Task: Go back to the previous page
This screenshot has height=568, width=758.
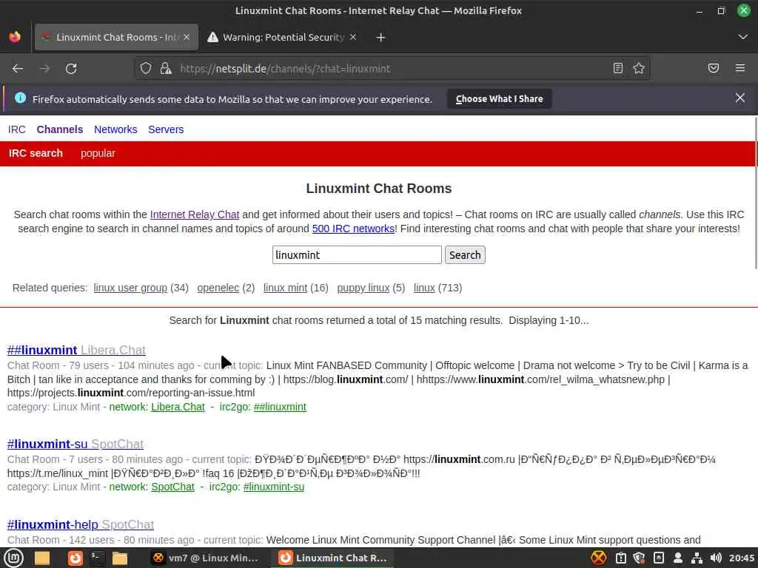Action: [x=18, y=69]
